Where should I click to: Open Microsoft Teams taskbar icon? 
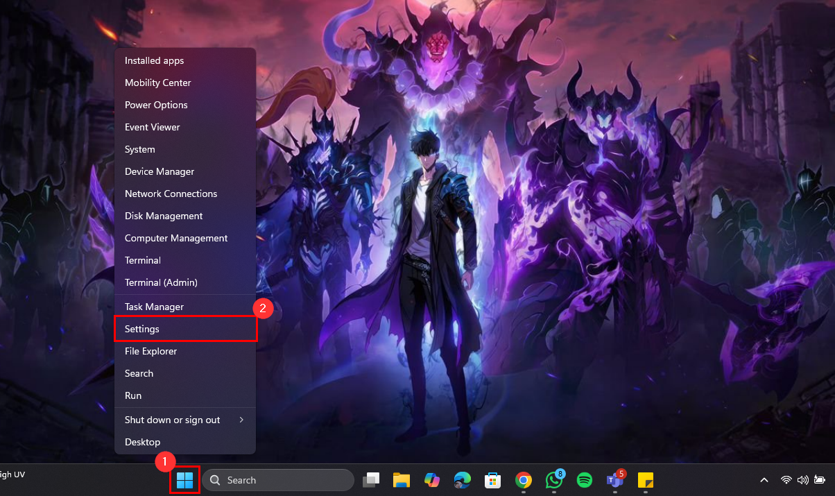point(614,480)
